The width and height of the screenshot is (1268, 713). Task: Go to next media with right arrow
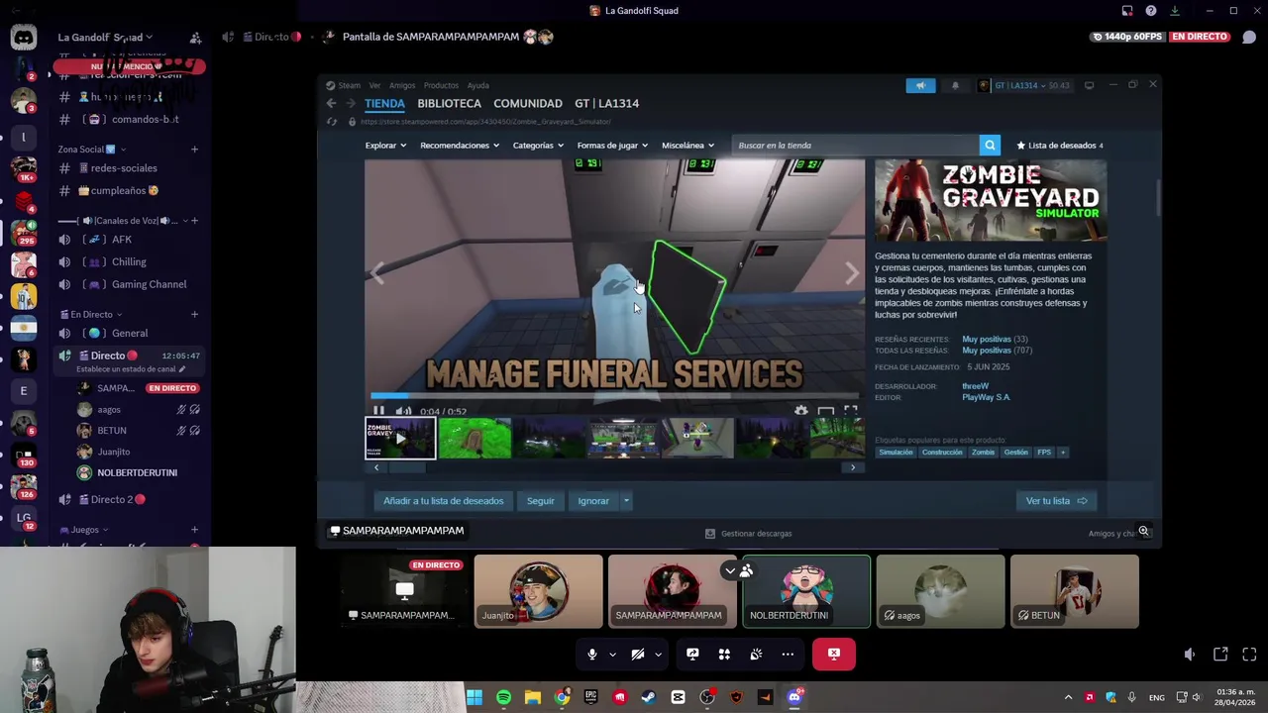click(x=852, y=273)
